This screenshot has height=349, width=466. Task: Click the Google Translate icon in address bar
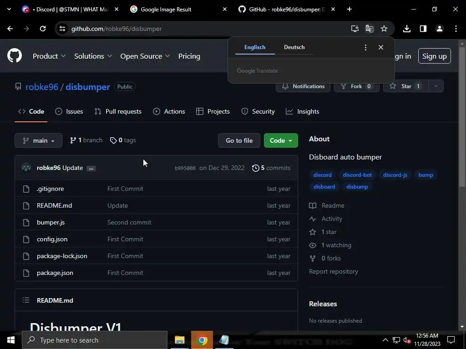[x=370, y=29]
